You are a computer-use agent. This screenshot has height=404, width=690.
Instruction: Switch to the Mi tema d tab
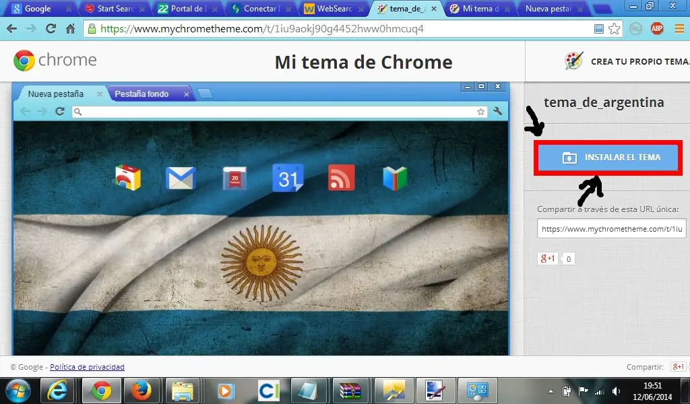click(480, 8)
